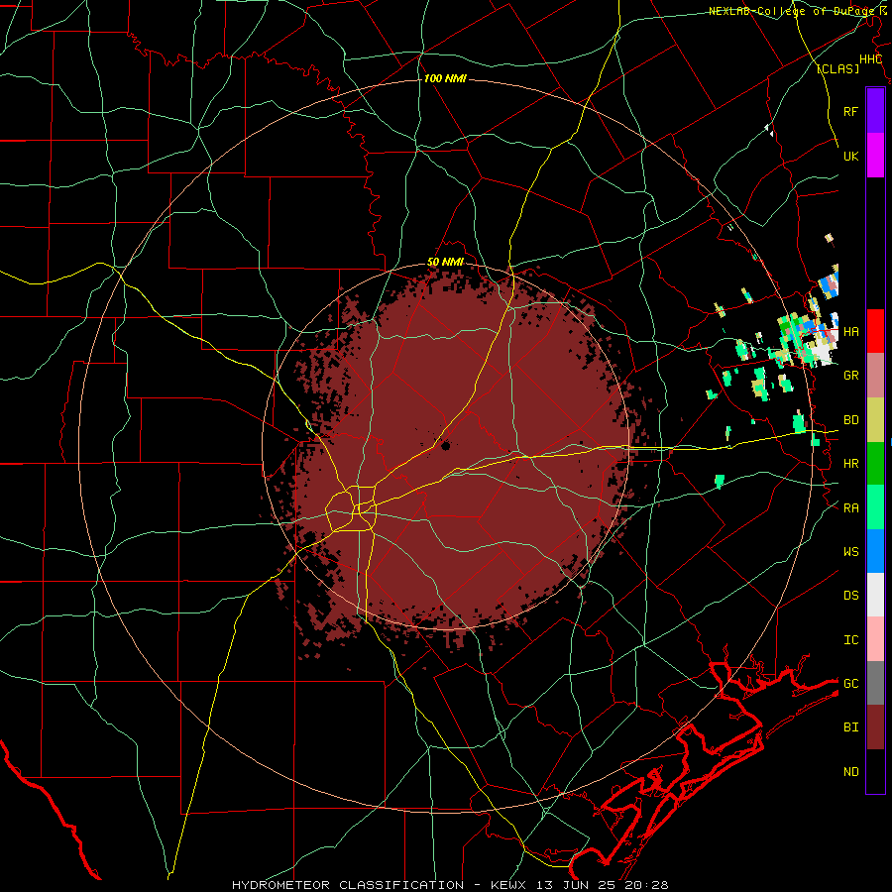Pick the dark green HR legend swatch

[x=875, y=464]
